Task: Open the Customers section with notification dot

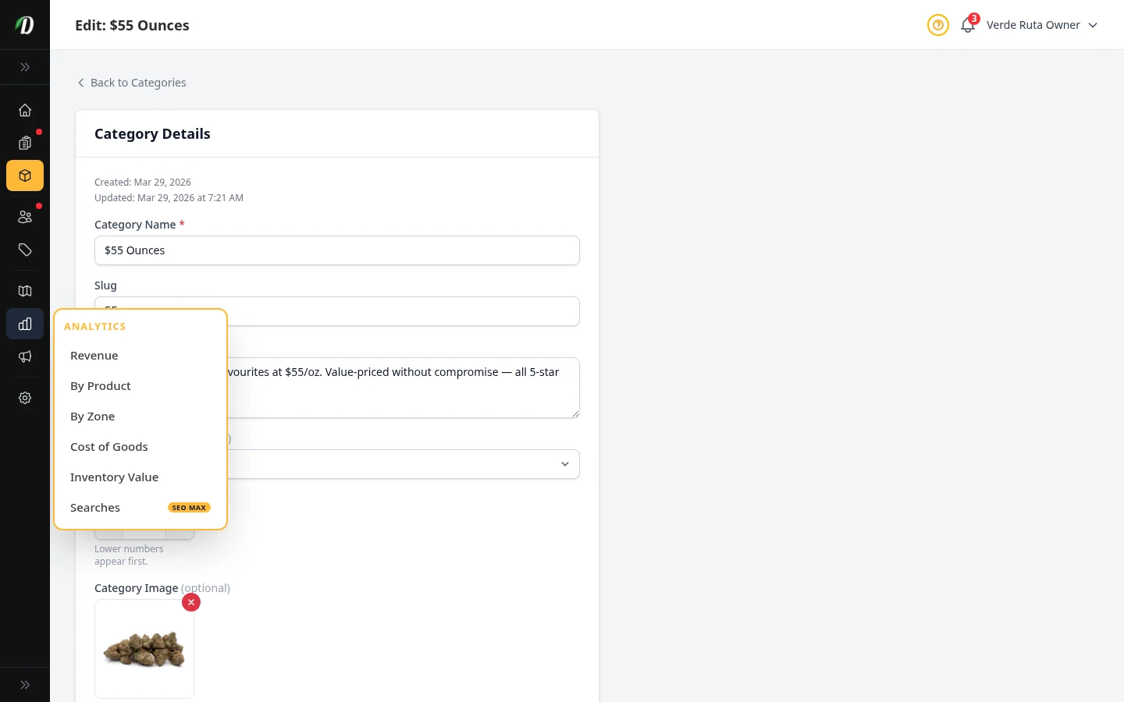Action: pos(25,217)
